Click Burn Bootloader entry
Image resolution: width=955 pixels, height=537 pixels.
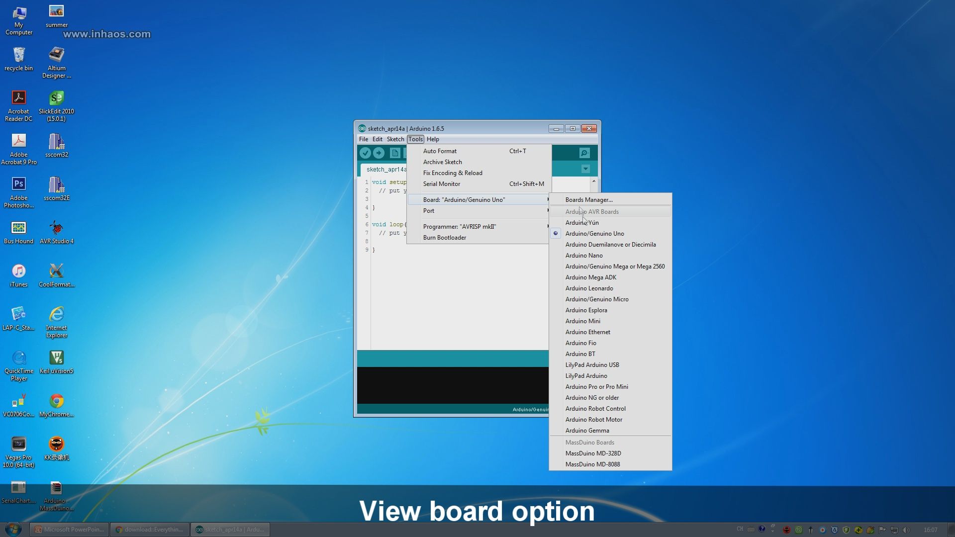coord(445,238)
